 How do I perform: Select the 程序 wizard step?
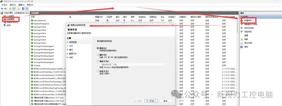click(71, 46)
